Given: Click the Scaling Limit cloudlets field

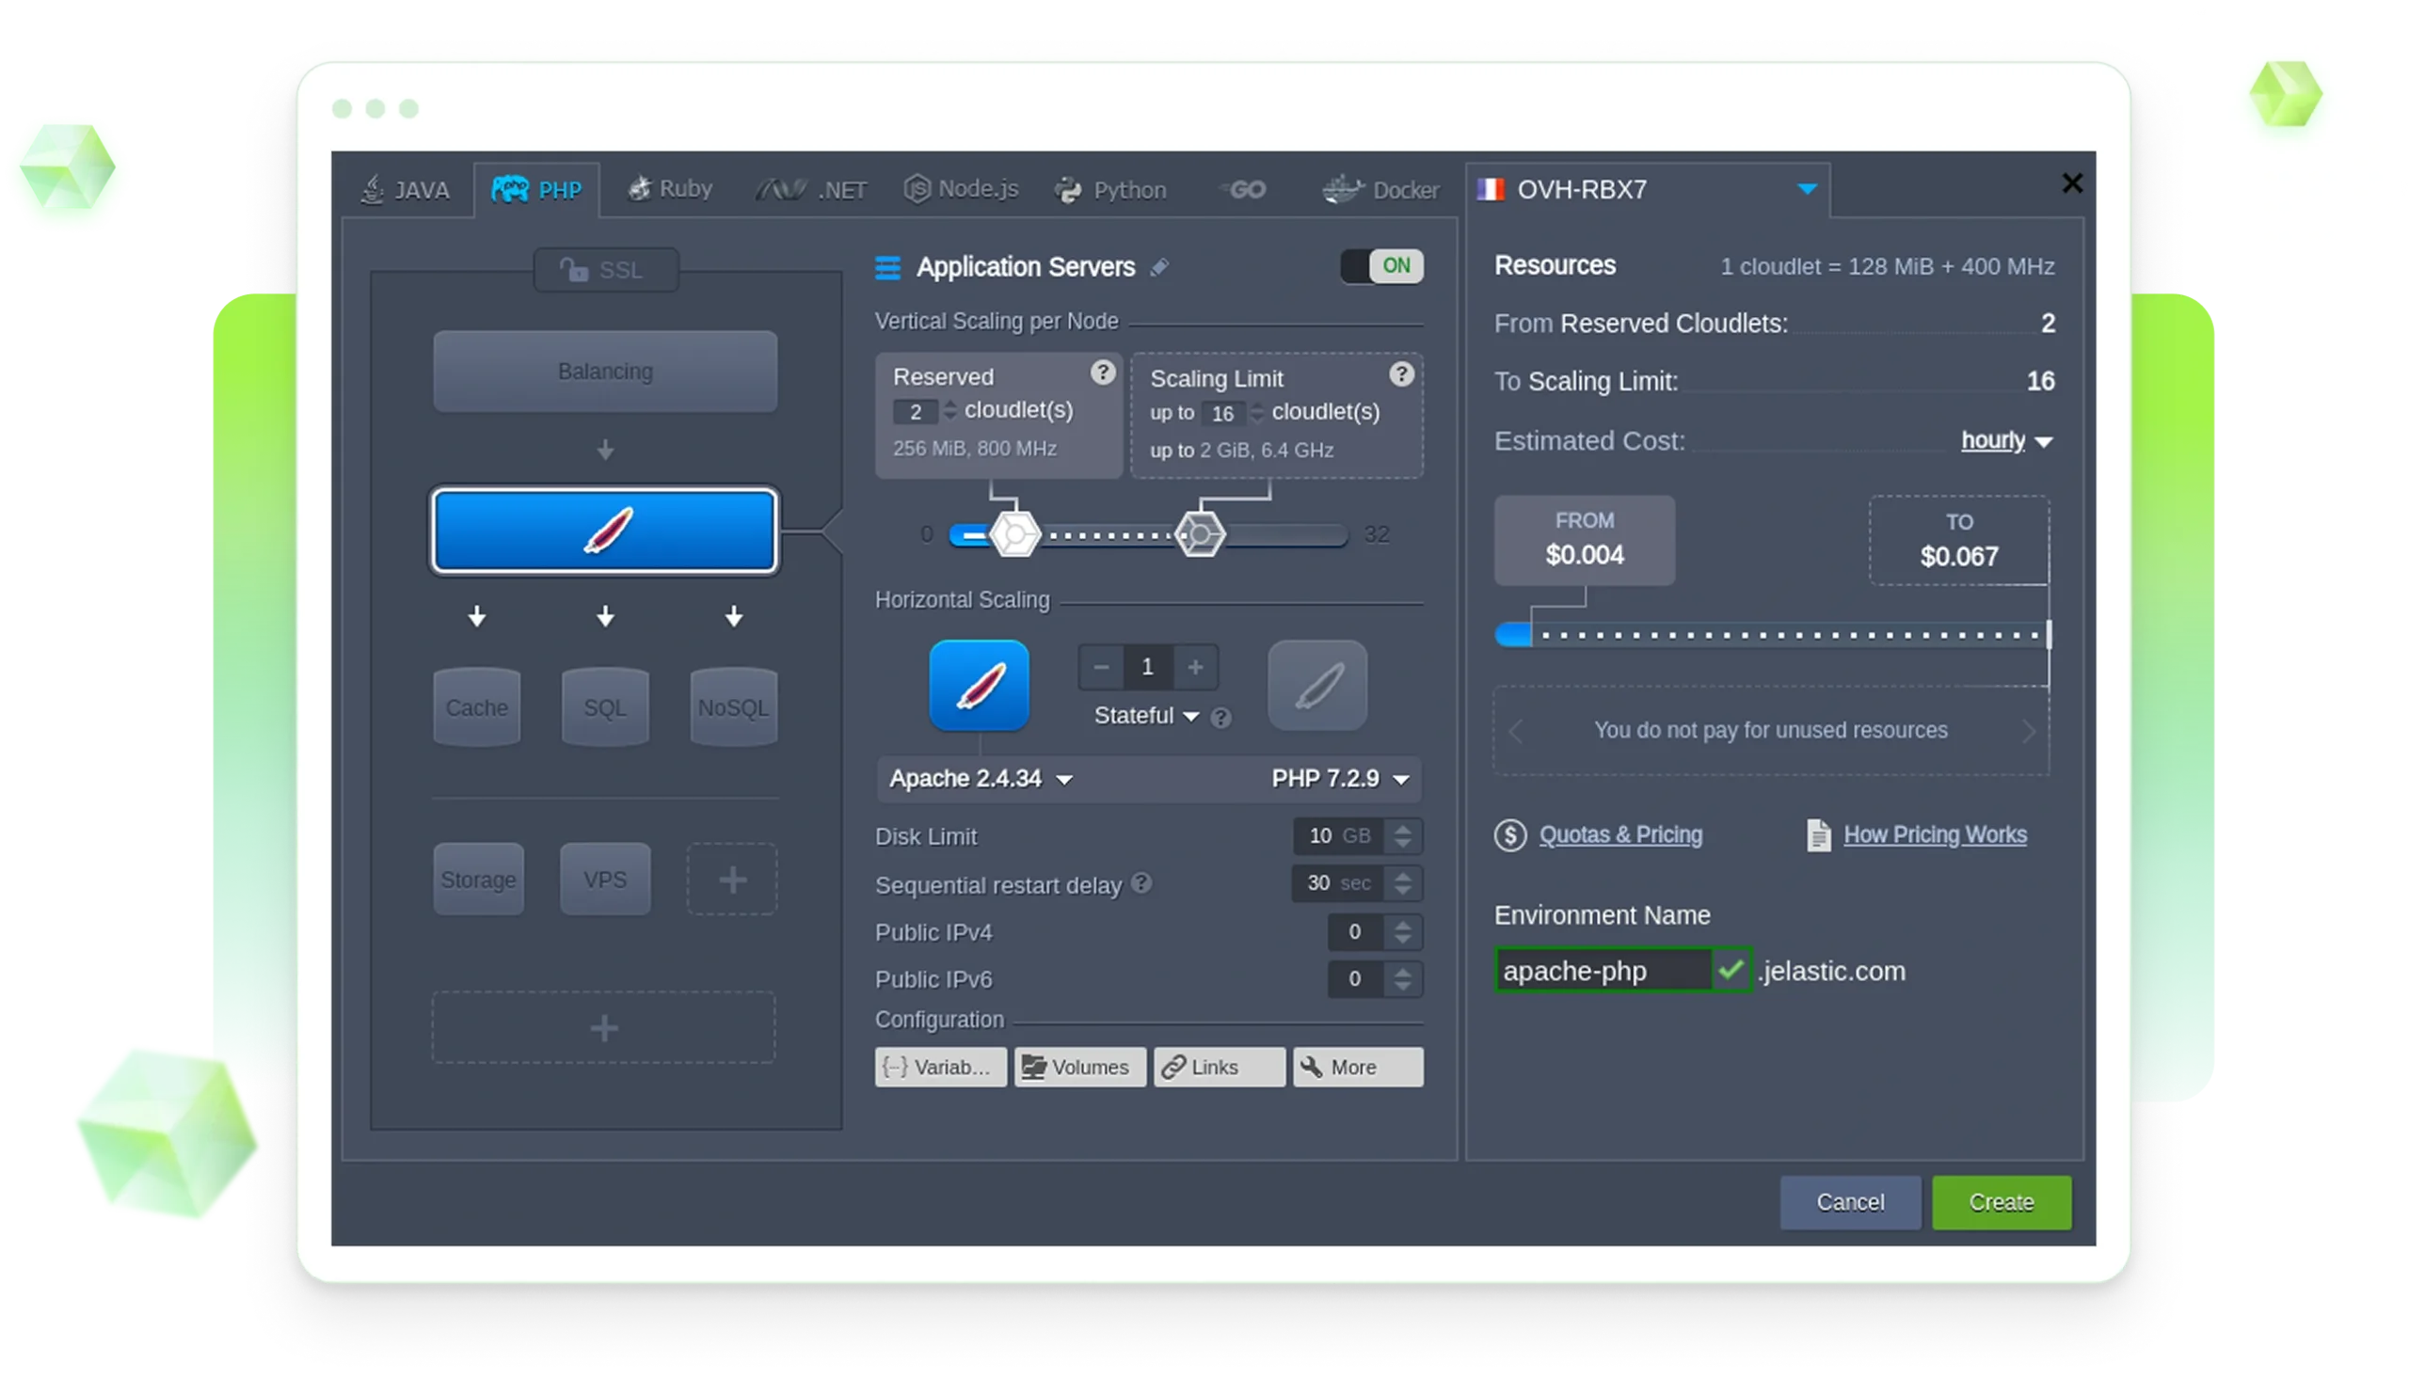Looking at the screenshot, I should point(1223,414).
